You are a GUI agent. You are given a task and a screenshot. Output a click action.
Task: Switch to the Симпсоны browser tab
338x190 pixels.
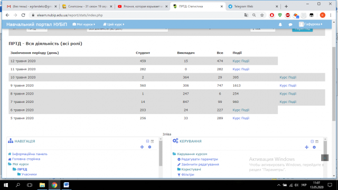point(87,6)
